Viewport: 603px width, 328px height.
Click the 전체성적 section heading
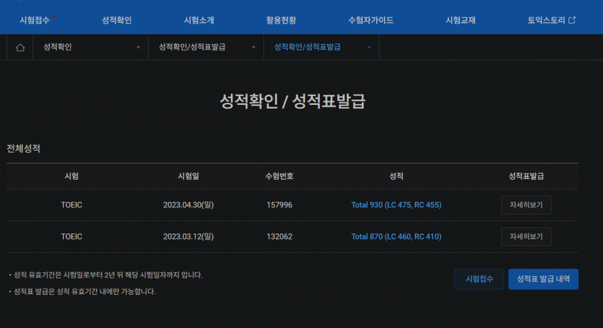[24, 149]
